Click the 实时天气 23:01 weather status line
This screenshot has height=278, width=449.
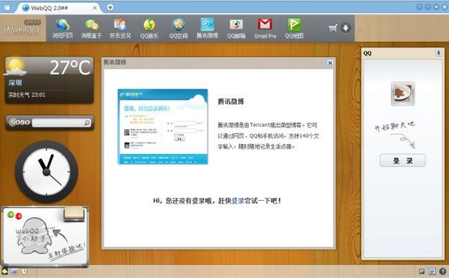(x=27, y=95)
